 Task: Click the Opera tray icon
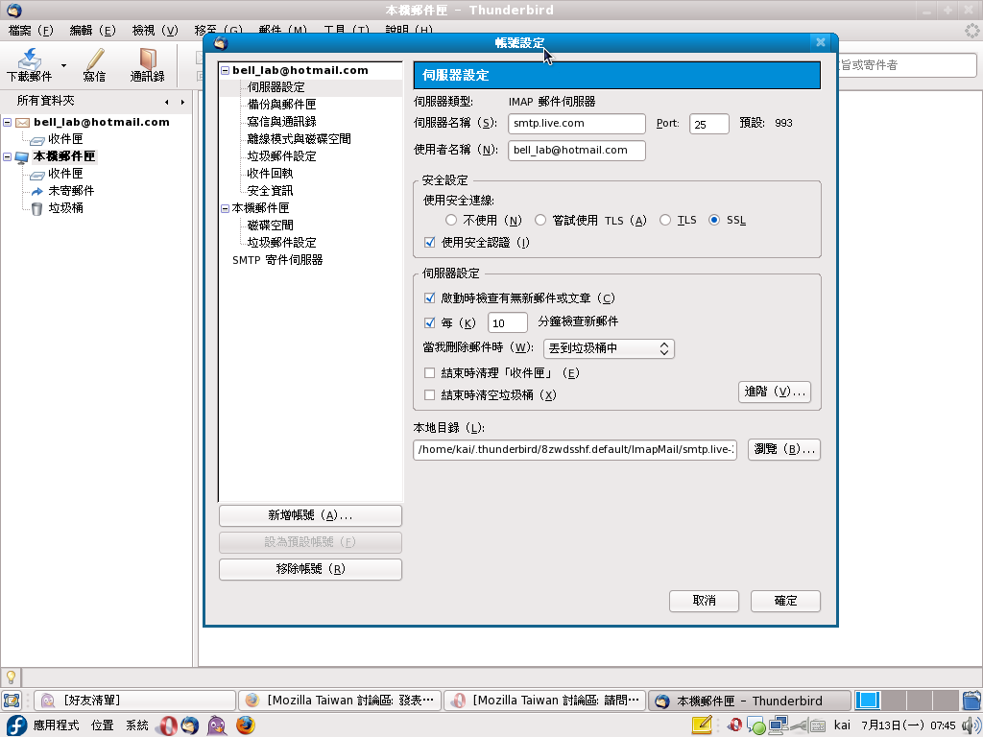[x=734, y=725]
